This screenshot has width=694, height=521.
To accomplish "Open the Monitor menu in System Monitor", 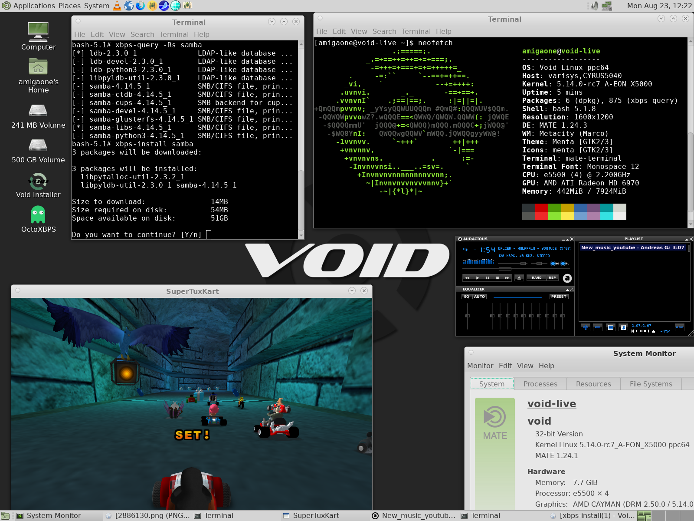I will point(480,366).
